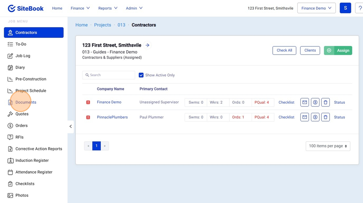Click the email envelope icon for Finance Demo
Image resolution: width=363 pixels, height=203 pixels.
point(305,103)
